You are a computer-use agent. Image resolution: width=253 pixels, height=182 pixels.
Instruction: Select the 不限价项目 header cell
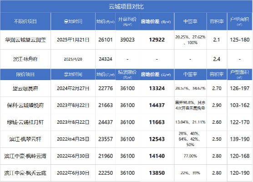pos(25,21)
